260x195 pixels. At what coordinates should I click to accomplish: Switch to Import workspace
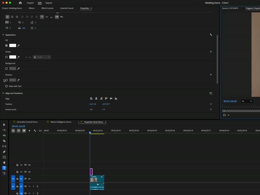[30, 3]
